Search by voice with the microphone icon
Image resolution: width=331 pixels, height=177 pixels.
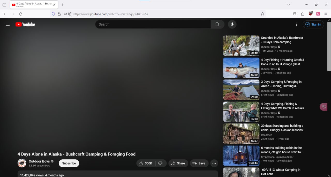tap(232, 24)
